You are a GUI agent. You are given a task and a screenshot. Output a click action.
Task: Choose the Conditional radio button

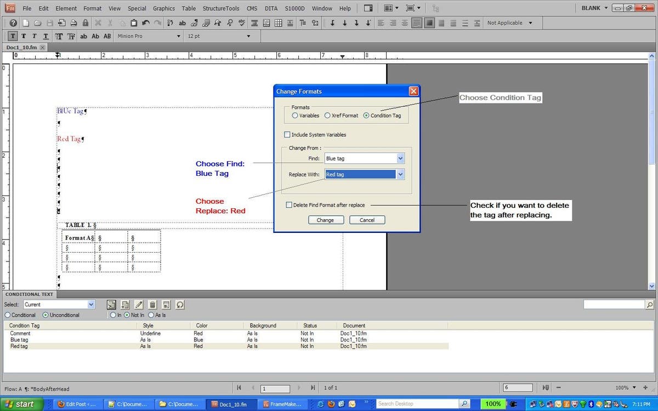click(x=7, y=315)
